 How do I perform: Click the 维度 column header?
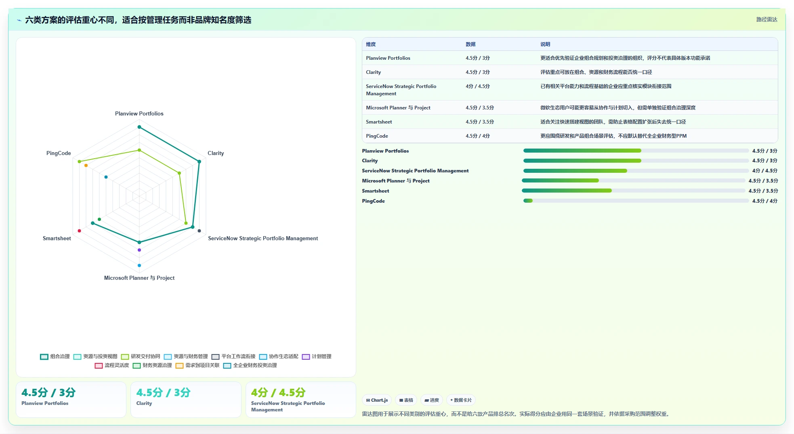pyautogui.click(x=371, y=44)
